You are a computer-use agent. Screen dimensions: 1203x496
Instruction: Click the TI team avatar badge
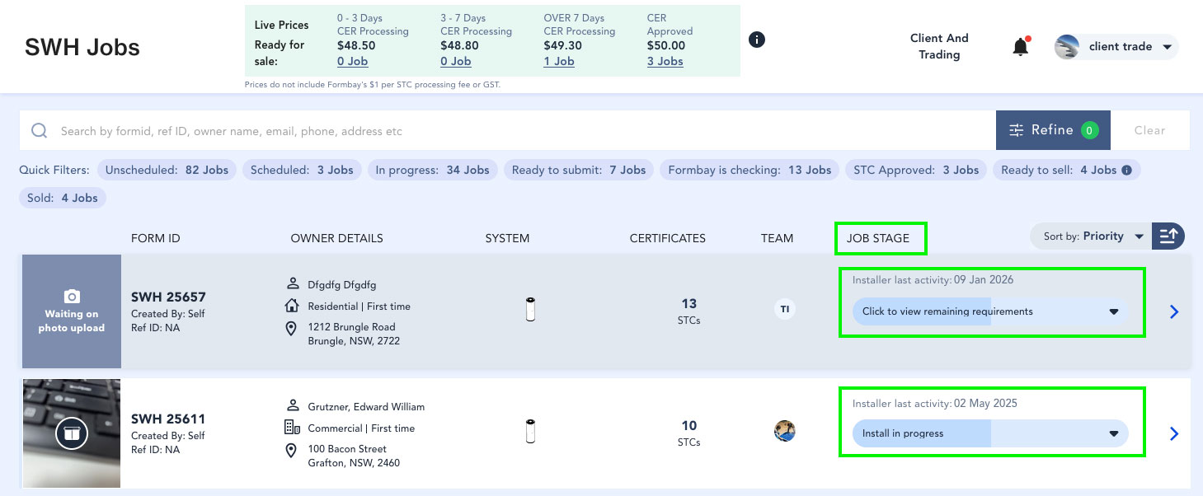(x=784, y=310)
